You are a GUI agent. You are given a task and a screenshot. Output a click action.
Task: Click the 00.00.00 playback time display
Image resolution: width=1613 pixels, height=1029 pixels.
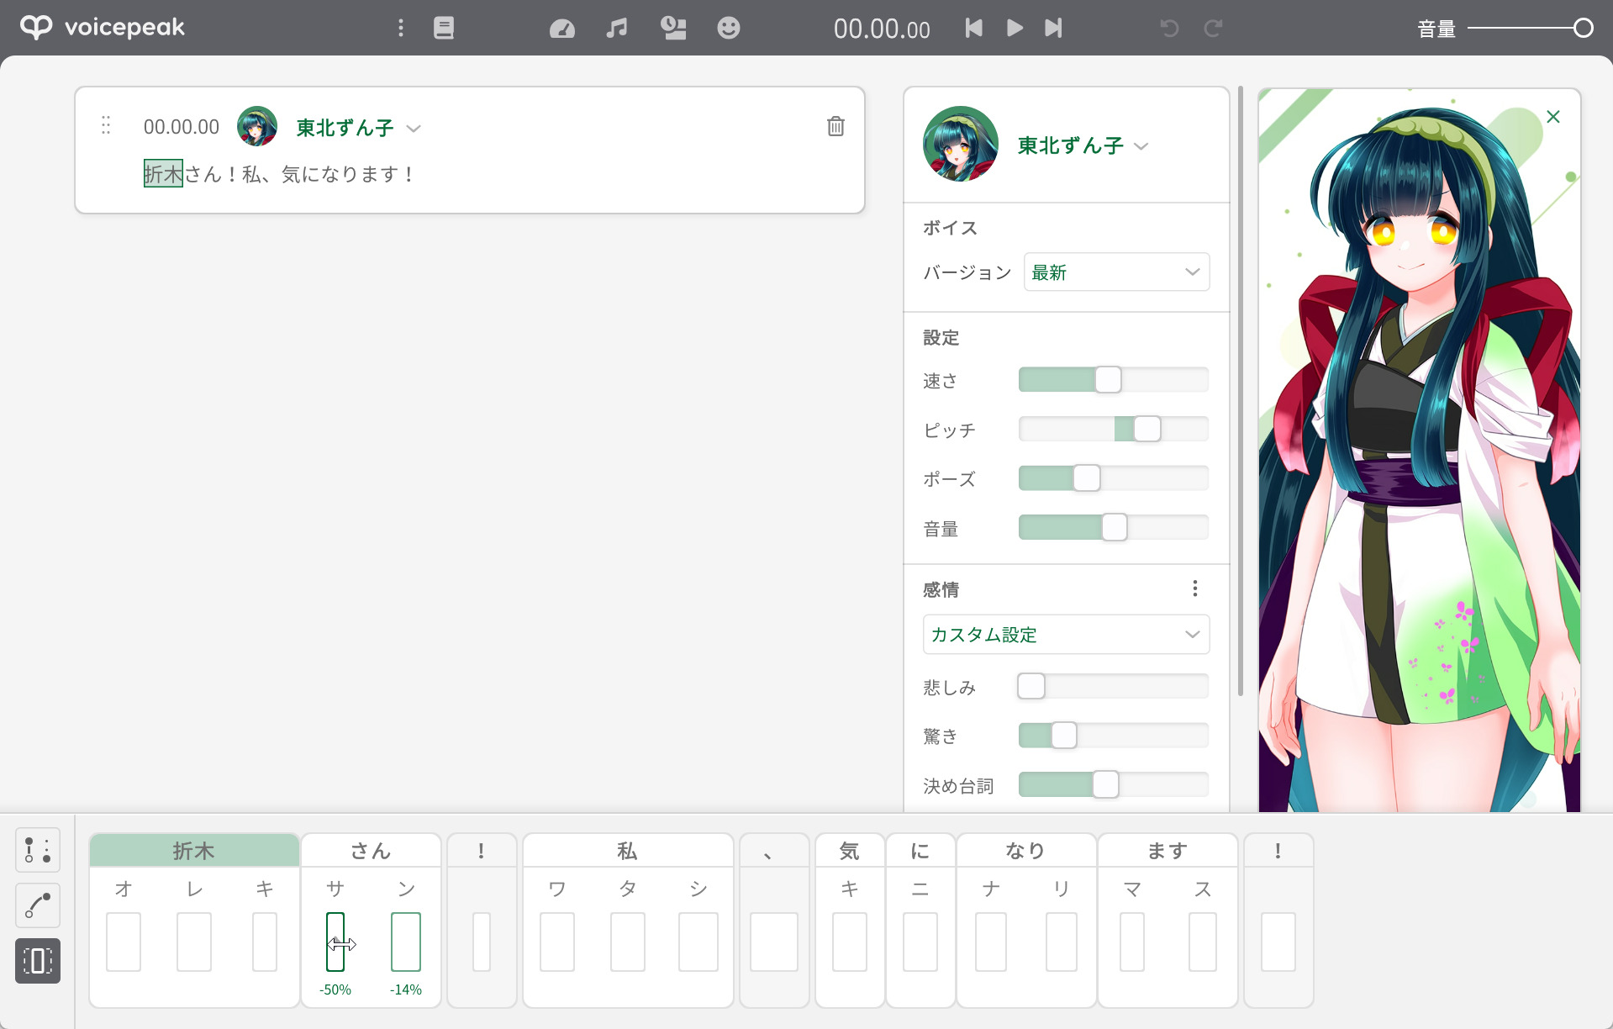click(x=882, y=29)
